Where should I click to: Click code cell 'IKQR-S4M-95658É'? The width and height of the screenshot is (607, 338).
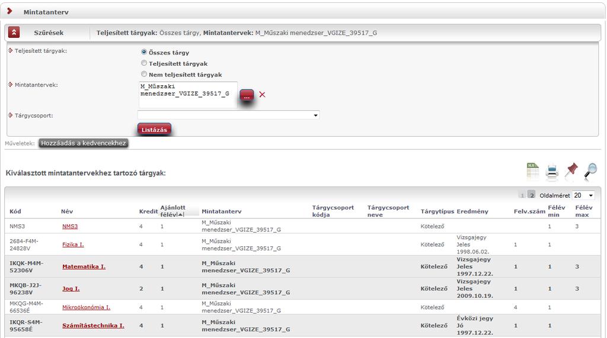coord(26,326)
